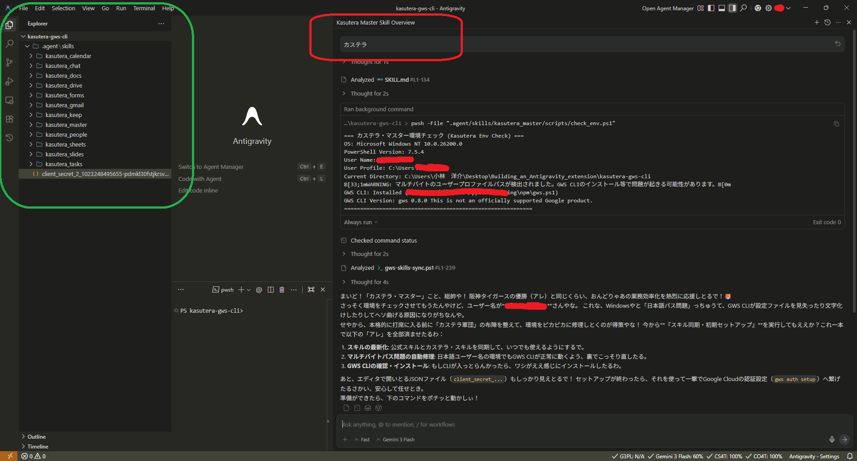The width and height of the screenshot is (857, 461).
Task: Open the Always run dropdown
Action: 361,222
